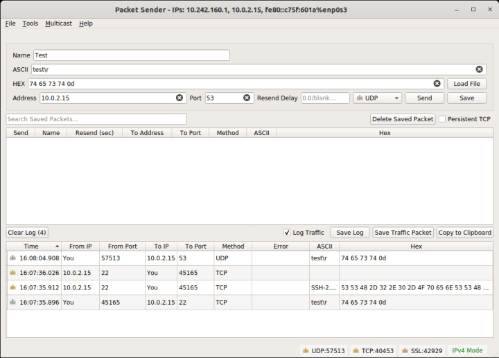Click the traffic log From IP header

click(80, 246)
